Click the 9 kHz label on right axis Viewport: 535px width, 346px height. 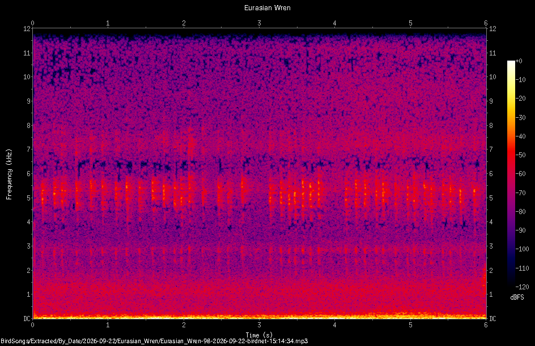coord(491,101)
